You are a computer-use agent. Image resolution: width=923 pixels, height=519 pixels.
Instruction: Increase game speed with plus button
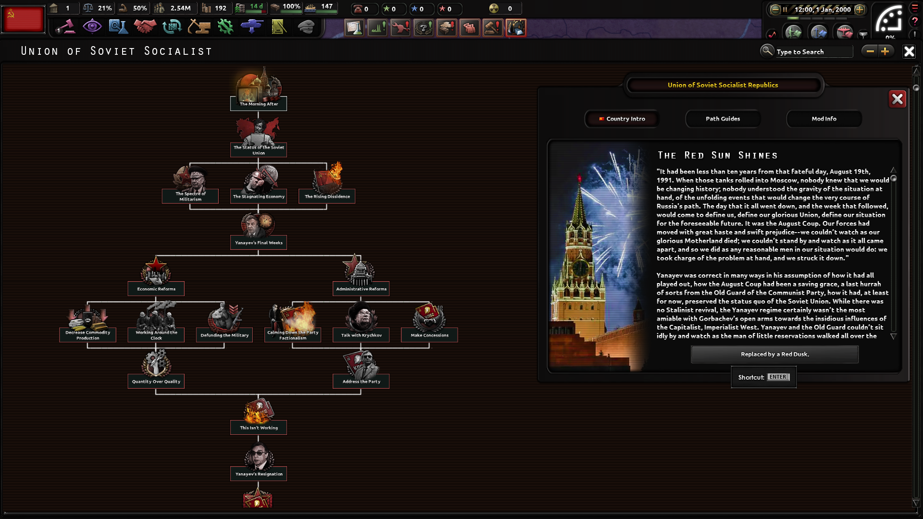pyautogui.click(x=860, y=9)
